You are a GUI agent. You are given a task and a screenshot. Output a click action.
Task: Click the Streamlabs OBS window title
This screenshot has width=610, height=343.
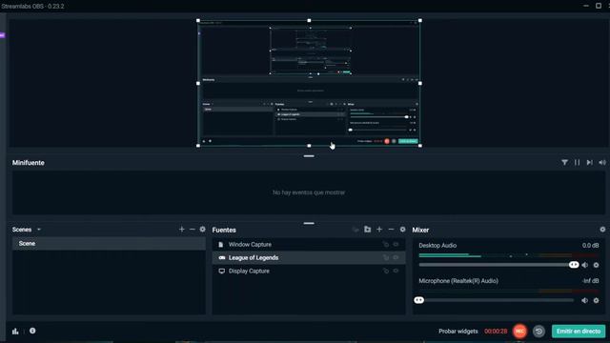click(x=32, y=7)
